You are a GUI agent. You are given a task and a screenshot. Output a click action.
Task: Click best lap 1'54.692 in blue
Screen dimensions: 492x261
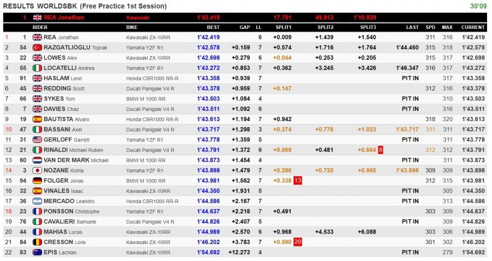tap(208, 252)
